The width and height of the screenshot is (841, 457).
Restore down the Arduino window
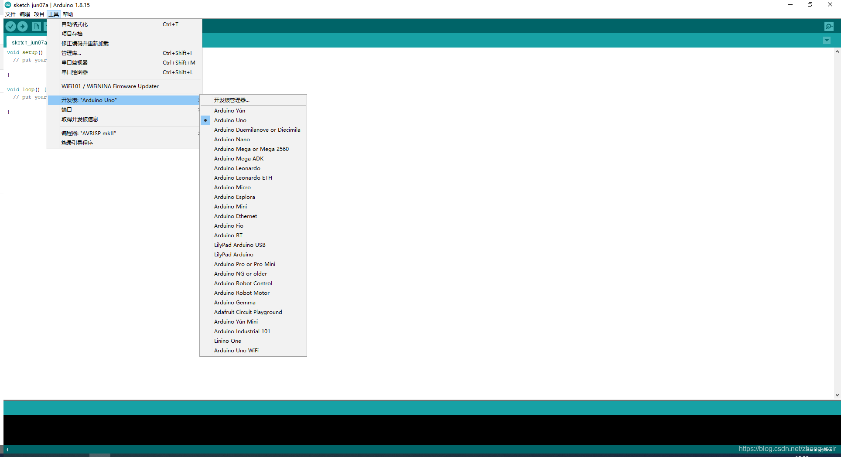click(x=810, y=5)
